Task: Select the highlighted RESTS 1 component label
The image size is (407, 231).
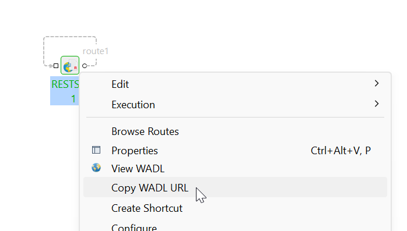Action: click(x=65, y=91)
